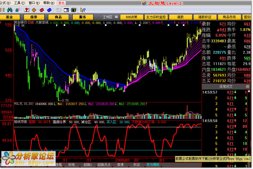Image resolution: width=253 pixels, height=169 pixels.
Task: Click the 14:59:57 trade timestamp
Action: tap(210, 93)
